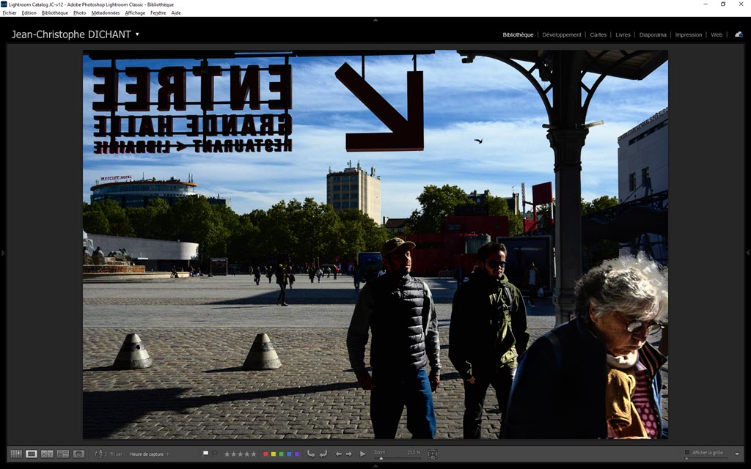Viewport: 751px width, 469px height.
Task: Toggle the white Pick flag
Action: (206, 454)
